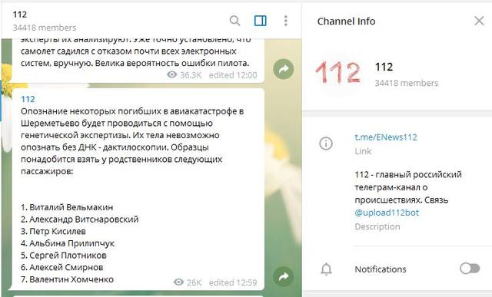Click the eye views icon next to 36.3K
The image size is (492, 297).
[x=171, y=74]
